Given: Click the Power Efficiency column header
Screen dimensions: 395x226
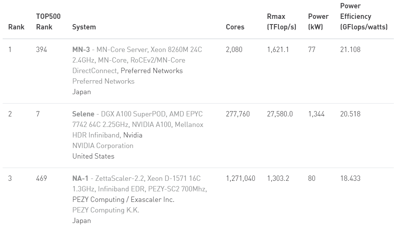Looking at the screenshot, I should (x=364, y=17).
